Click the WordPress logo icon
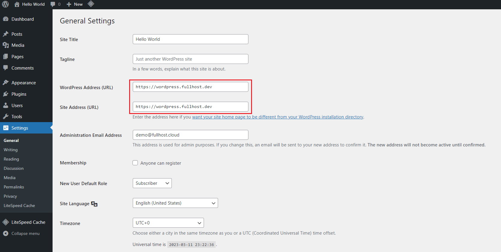Screen dimensions: 501x252 [x=5, y=4]
